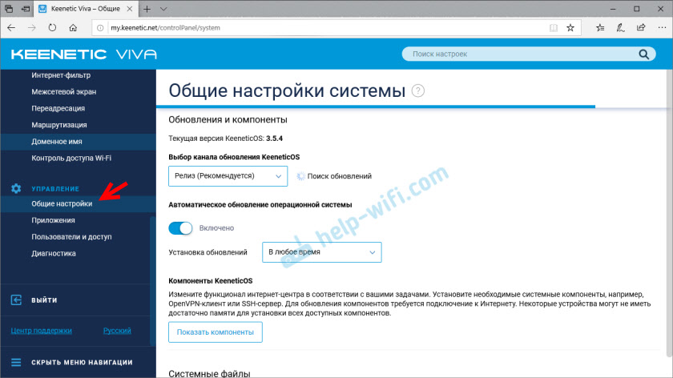
Task: Click Поиск обновлений status text
Action: [x=339, y=176]
